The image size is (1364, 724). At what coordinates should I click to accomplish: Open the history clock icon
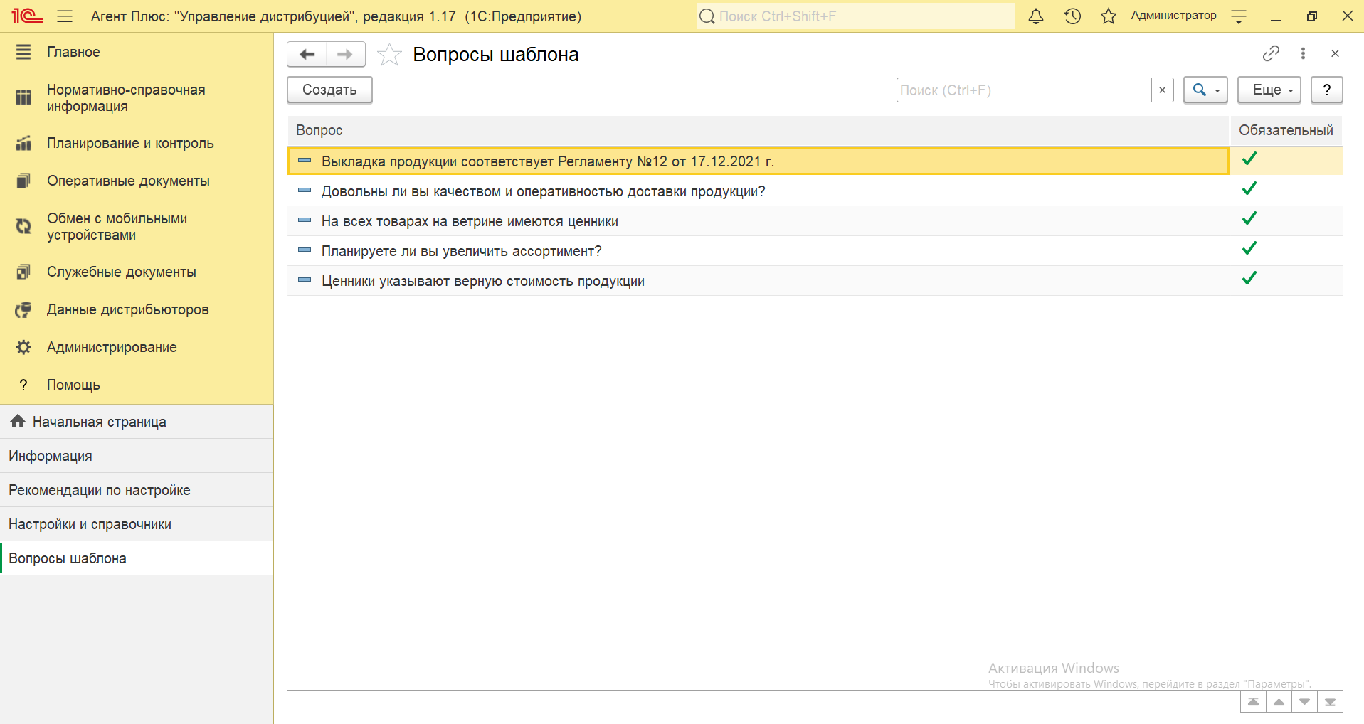tap(1072, 16)
